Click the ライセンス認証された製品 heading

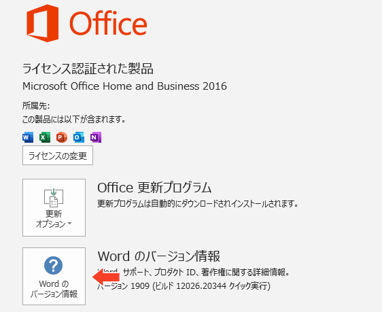point(88,69)
